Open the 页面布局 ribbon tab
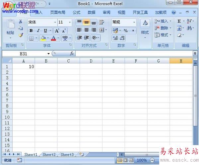Viewport: 199px width, 165px height. (x=58, y=12)
